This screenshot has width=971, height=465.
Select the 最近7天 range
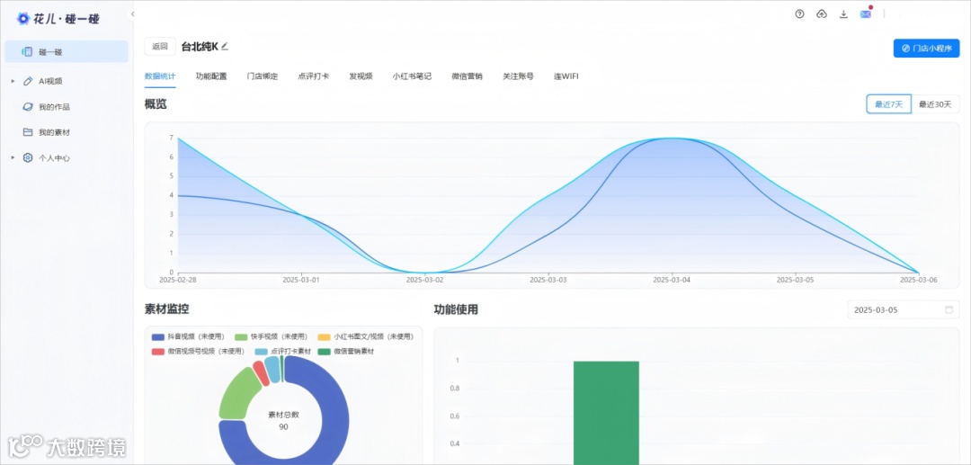[888, 104]
